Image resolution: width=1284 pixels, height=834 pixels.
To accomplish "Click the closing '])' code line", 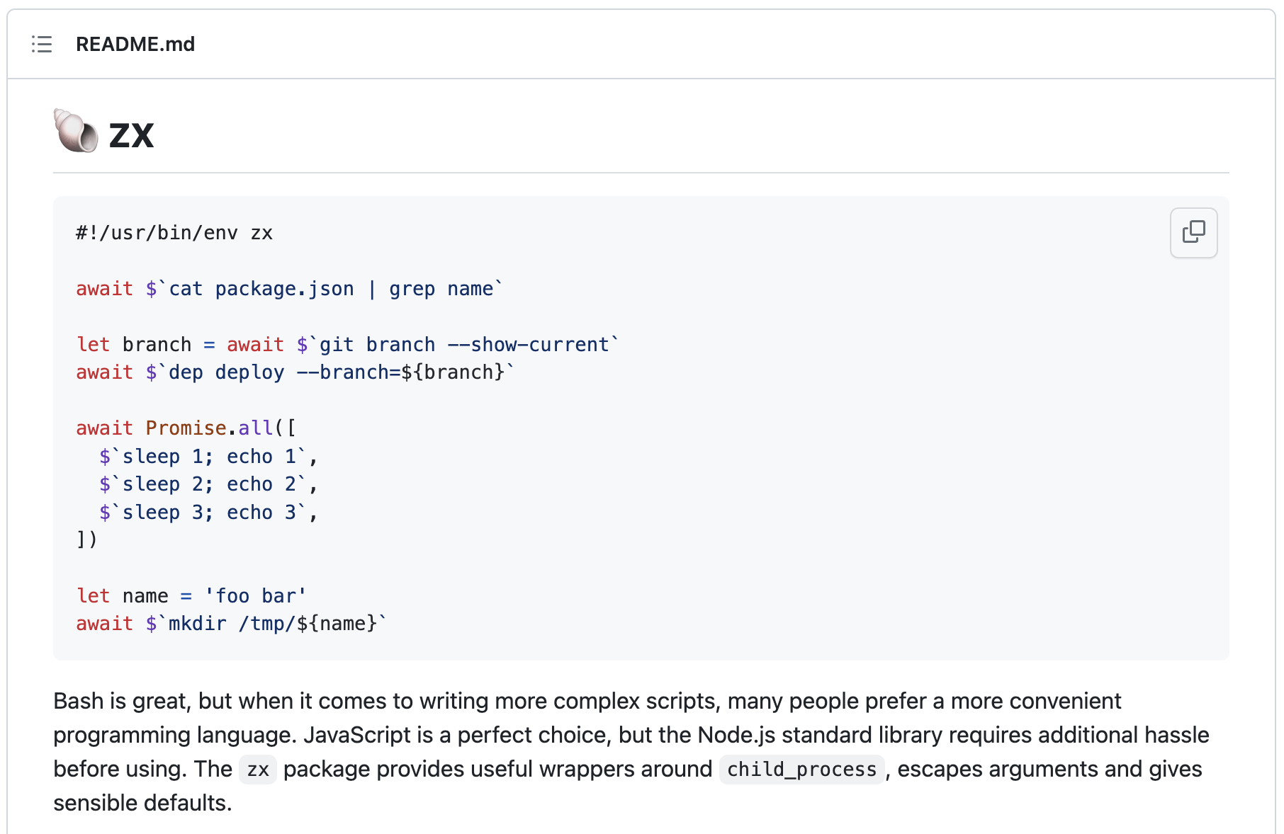I will pos(86,539).
